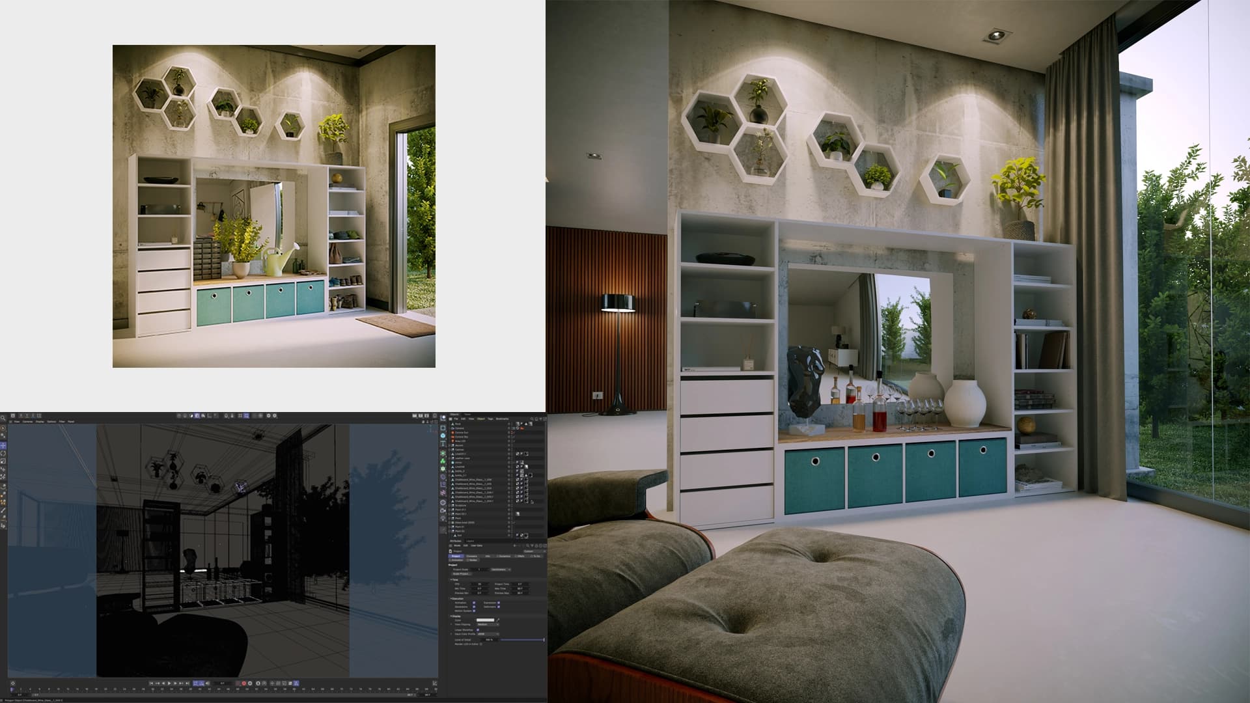
Task: Select the Rotate tool in left palette
Action: coord(3,454)
